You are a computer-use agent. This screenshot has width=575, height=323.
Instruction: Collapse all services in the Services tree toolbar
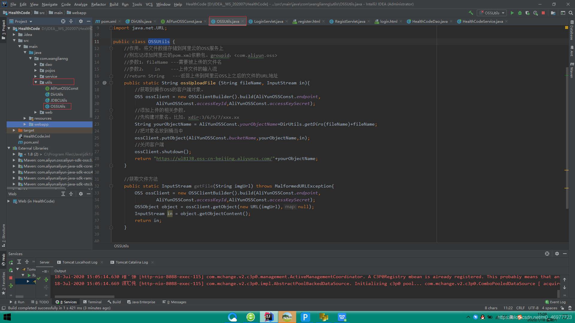[27, 262]
